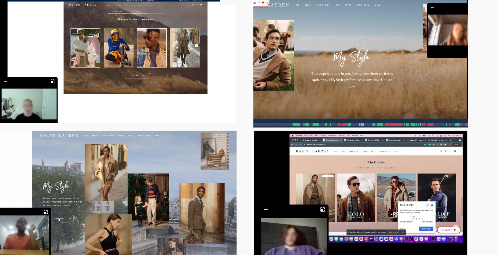Mute the microphone on the 11:49 recorder bar
Screen dimensions: 498x255
coord(452,230)
